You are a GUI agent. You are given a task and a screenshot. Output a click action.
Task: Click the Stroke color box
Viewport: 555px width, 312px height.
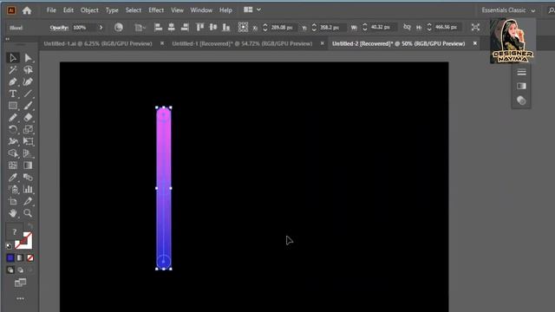[23, 241]
